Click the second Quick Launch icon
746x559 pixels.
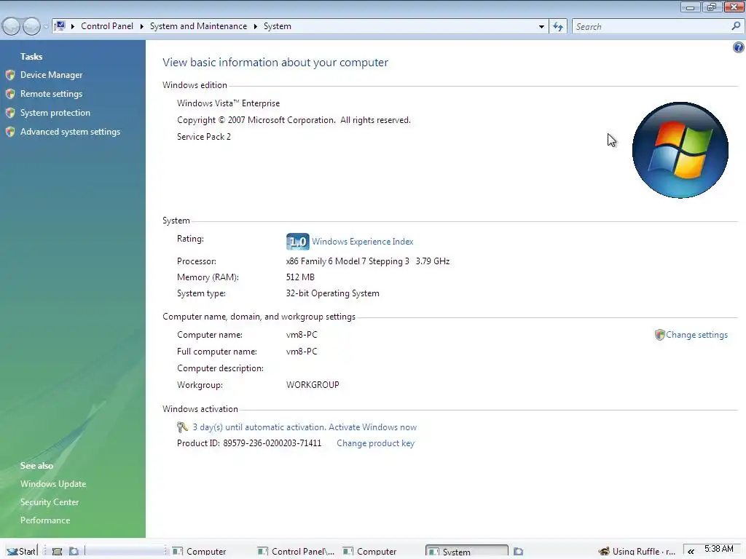74,552
